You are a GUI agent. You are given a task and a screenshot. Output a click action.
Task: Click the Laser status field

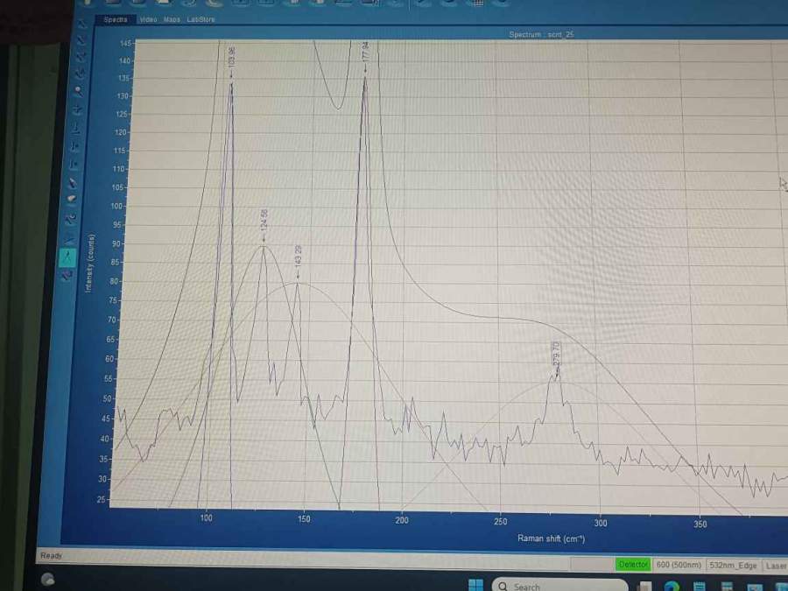[x=776, y=566]
